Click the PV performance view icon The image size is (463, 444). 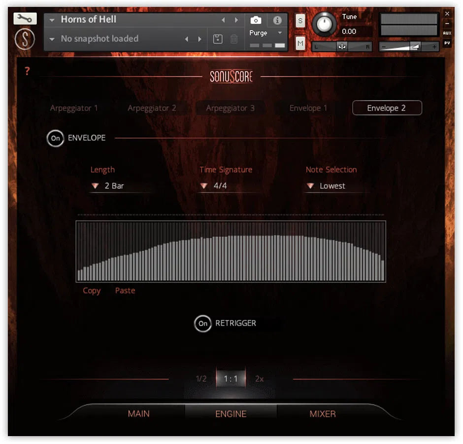pos(448,43)
